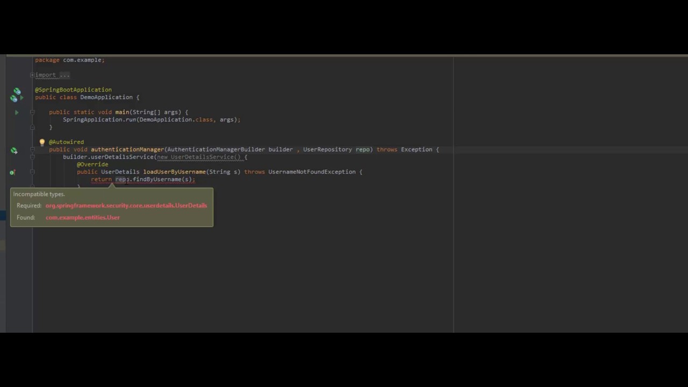Click the Spring bean gutter icon beside @SpringBootApplication
The height and width of the screenshot is (387, 688).
click(x=17, y=91)
